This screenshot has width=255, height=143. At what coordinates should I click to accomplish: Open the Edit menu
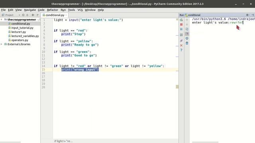11,10
